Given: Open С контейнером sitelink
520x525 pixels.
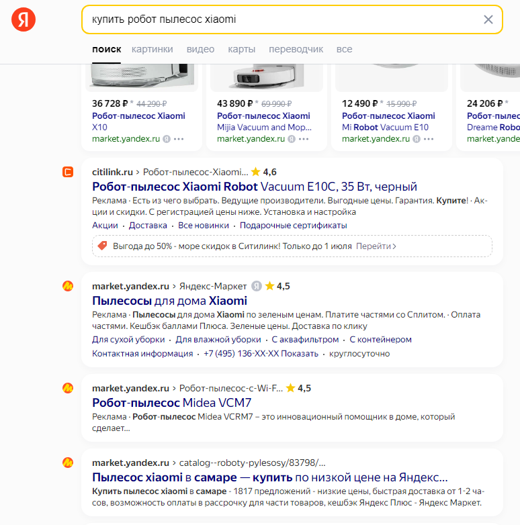Looking at the screenshot, I should point(381,340).
